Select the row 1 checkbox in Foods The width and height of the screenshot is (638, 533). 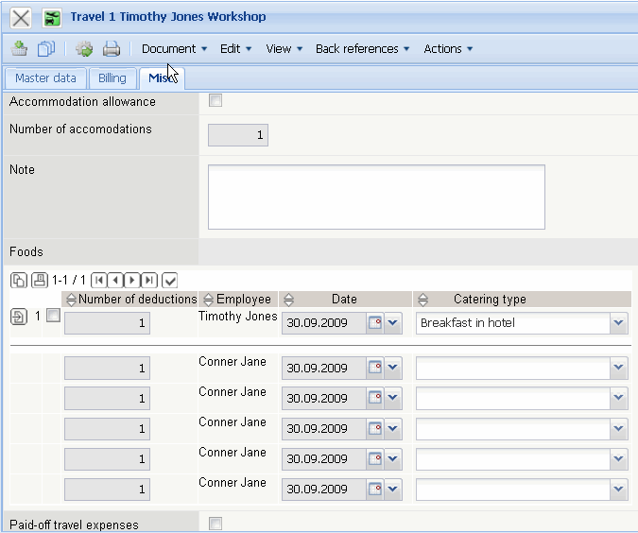point(53,317)
